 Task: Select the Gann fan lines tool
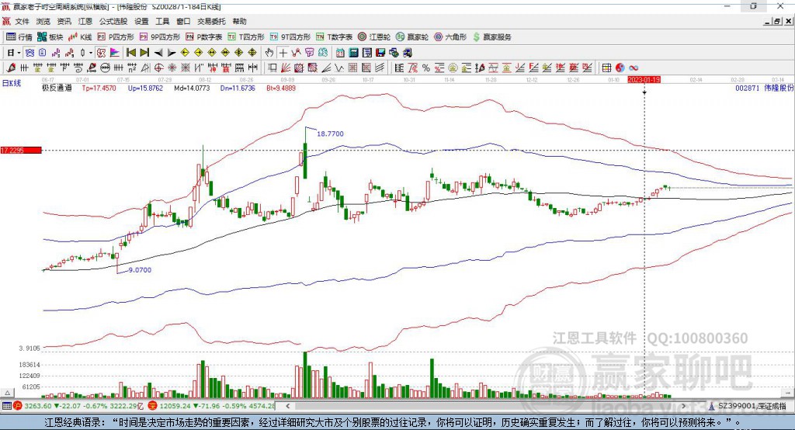(286, 68)
